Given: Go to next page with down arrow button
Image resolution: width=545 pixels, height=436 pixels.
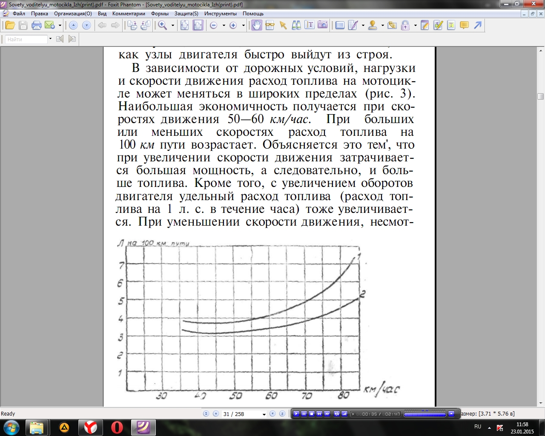Looking at the screenshot, I should 86,26.
